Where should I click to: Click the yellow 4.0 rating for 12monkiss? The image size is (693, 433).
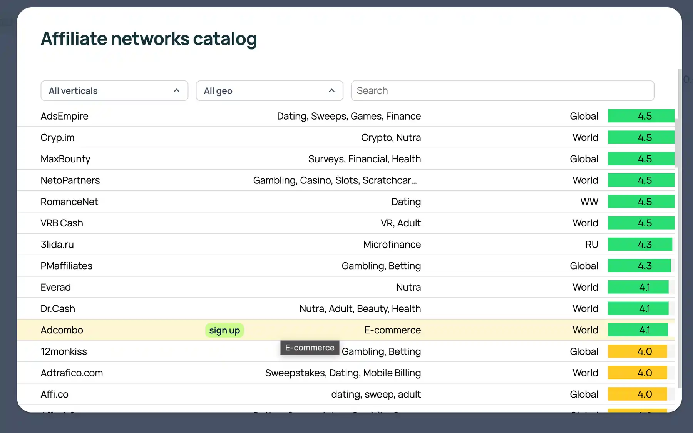pos(638,351)
